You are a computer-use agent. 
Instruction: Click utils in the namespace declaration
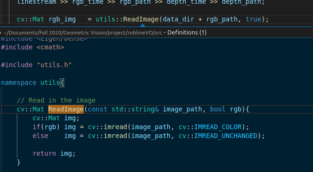(x=50, y=83)
